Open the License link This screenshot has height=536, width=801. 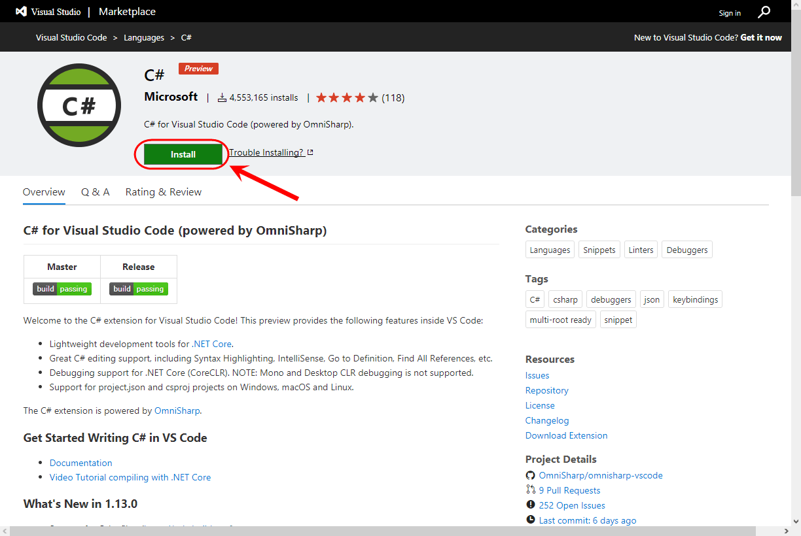(x=540, y=405)
